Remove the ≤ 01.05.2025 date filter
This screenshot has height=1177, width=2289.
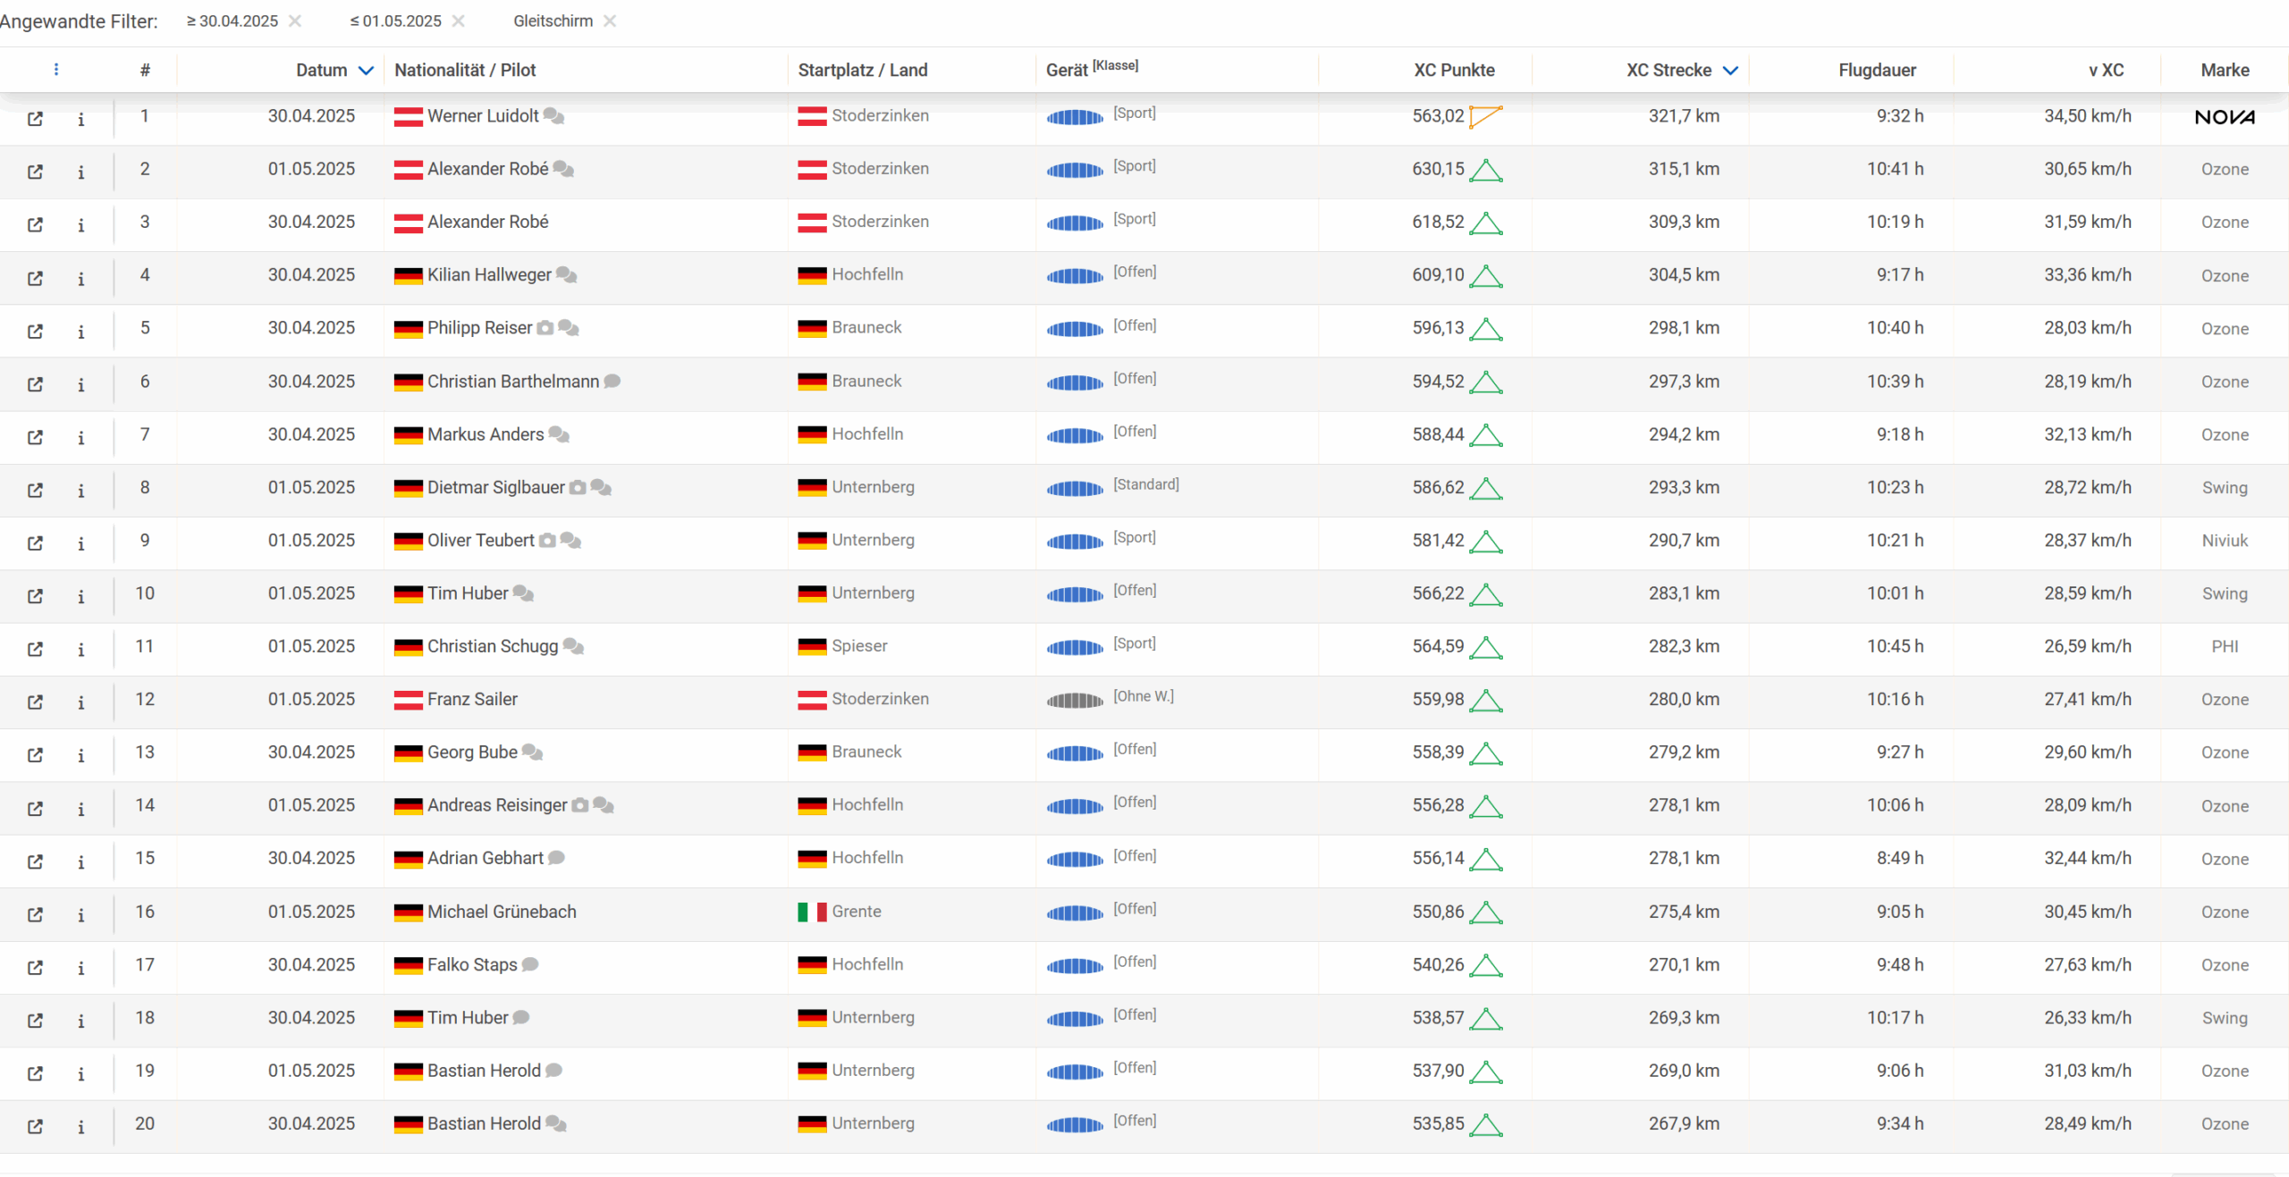(459, 21)
